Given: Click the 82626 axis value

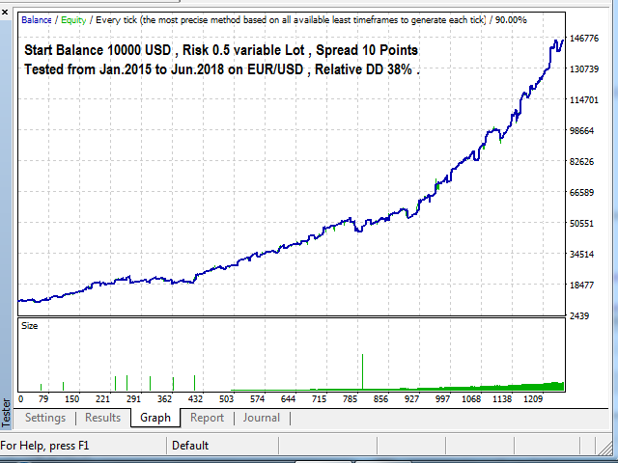Looking at the screenshot, I should pos(581,161).
